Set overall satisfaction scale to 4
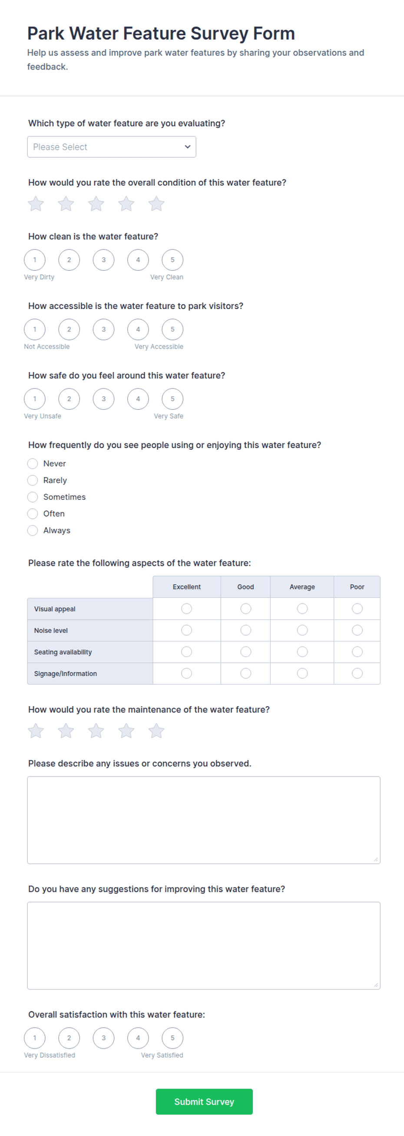Screen dimensions: 404x1136 [138, 1038]
